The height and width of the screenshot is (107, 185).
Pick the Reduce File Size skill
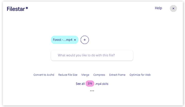pos(68,75)
